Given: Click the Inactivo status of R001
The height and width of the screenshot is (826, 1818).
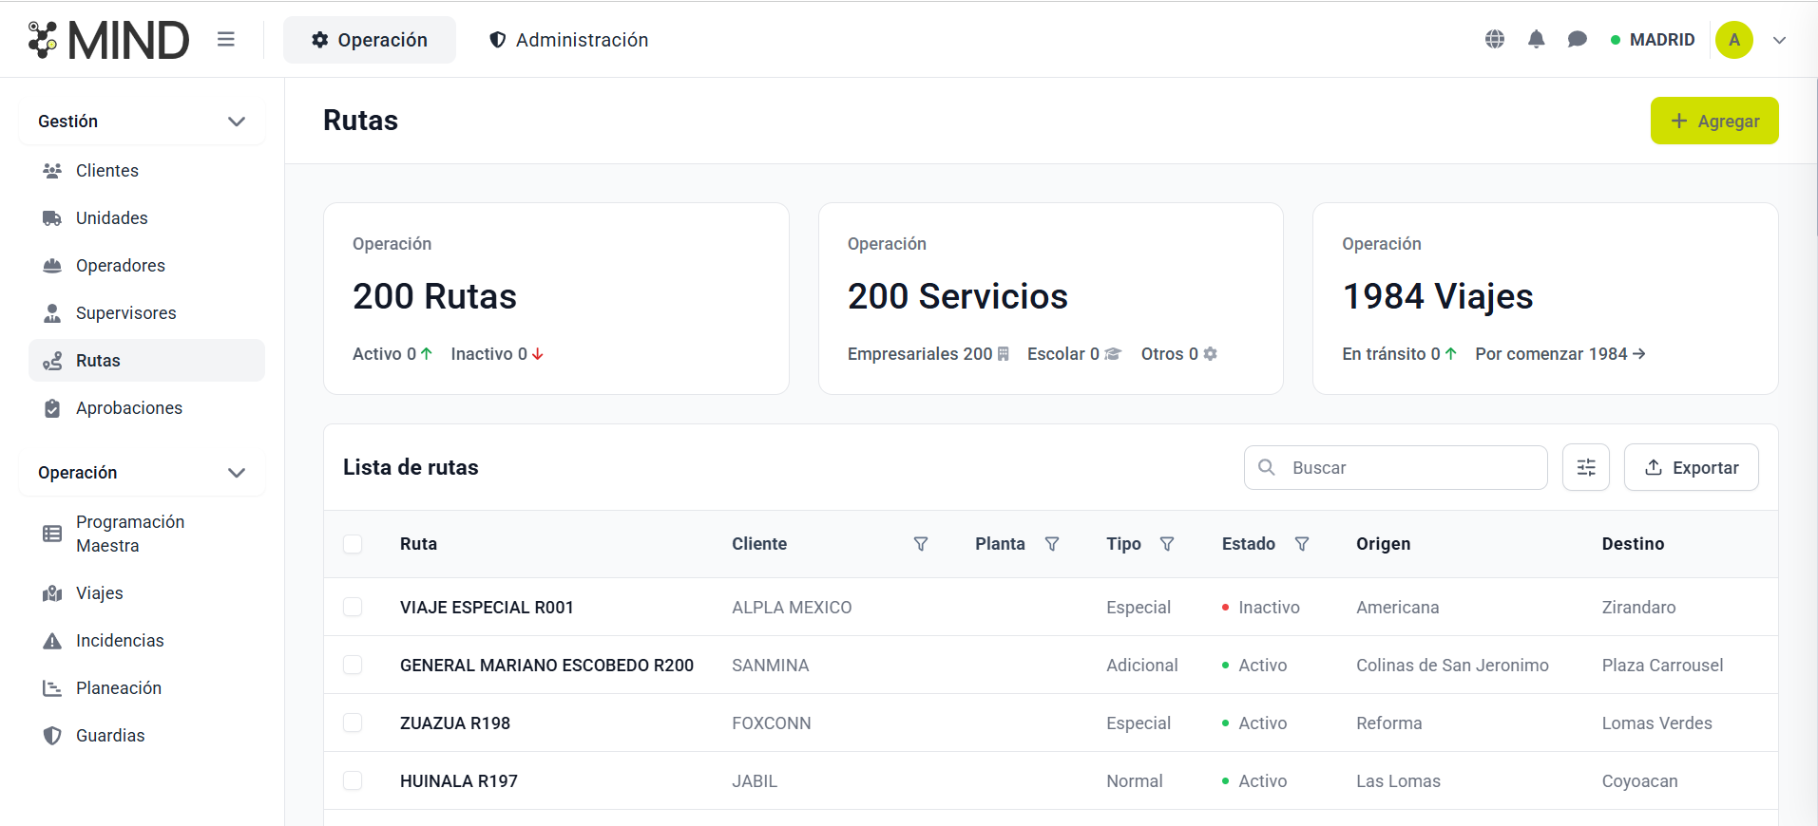Looking at the screenshot, I should [x=1261, y=608].
